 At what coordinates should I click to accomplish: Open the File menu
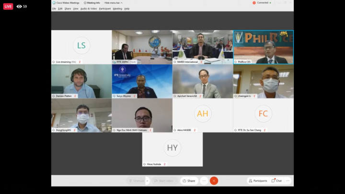(x=54, y=9)
